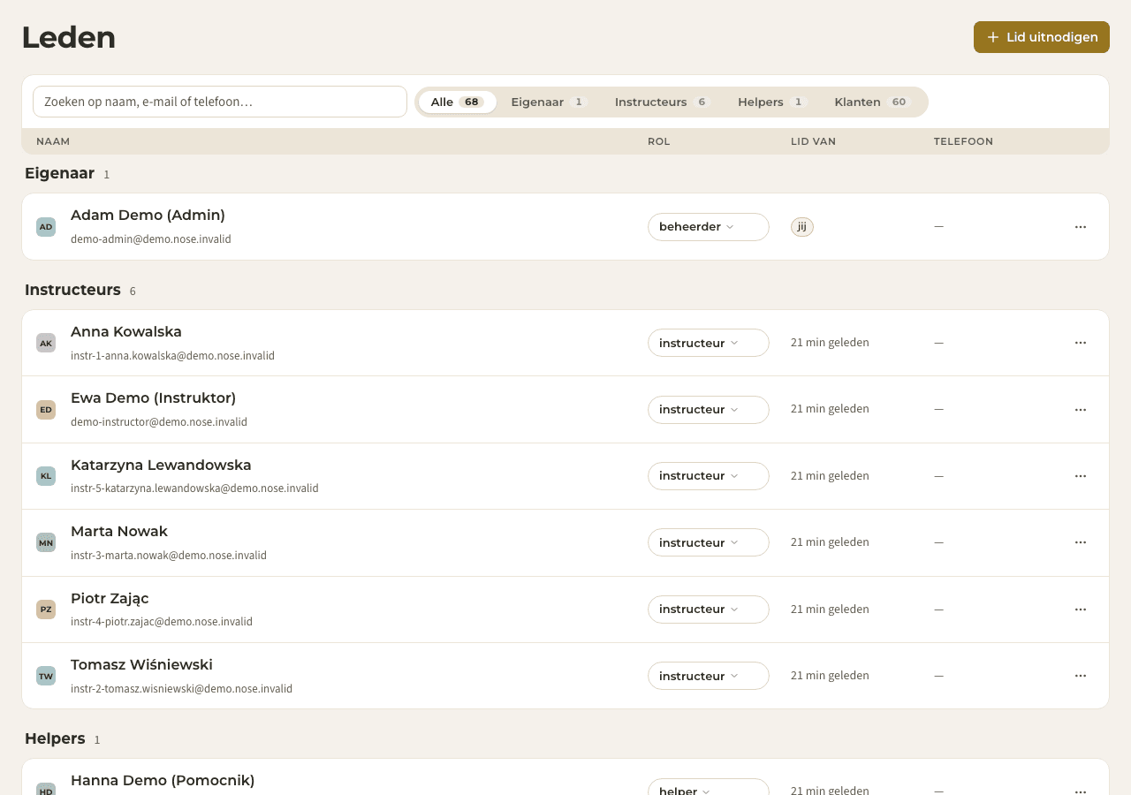1131x795 pixels.
Task: Click Anna Kowalska's AK avatar badge
Action: pos(46,343)
